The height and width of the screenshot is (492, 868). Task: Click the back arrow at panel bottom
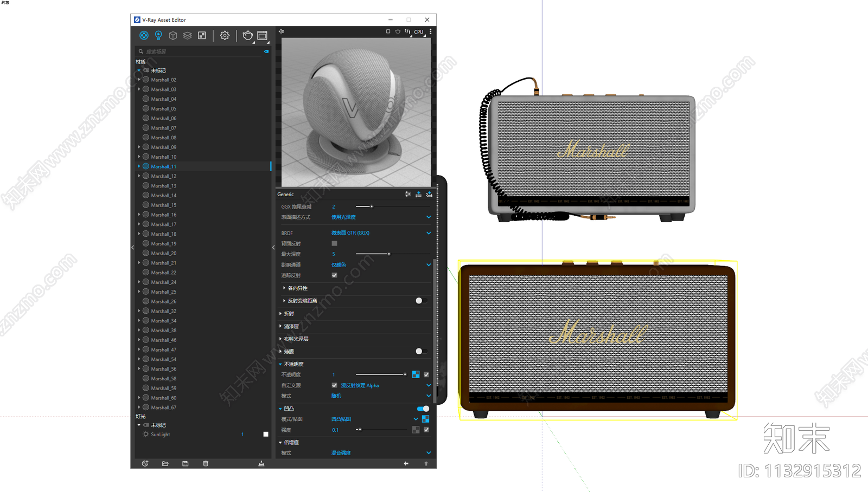pyautogui.click(x=406, y=464)
